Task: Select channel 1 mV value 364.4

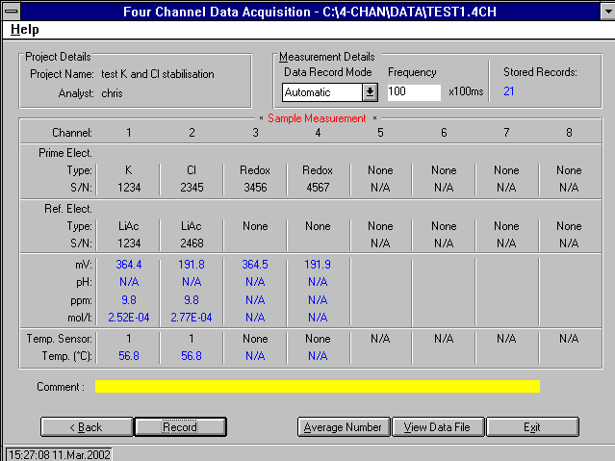Action: tap(129, 265)
